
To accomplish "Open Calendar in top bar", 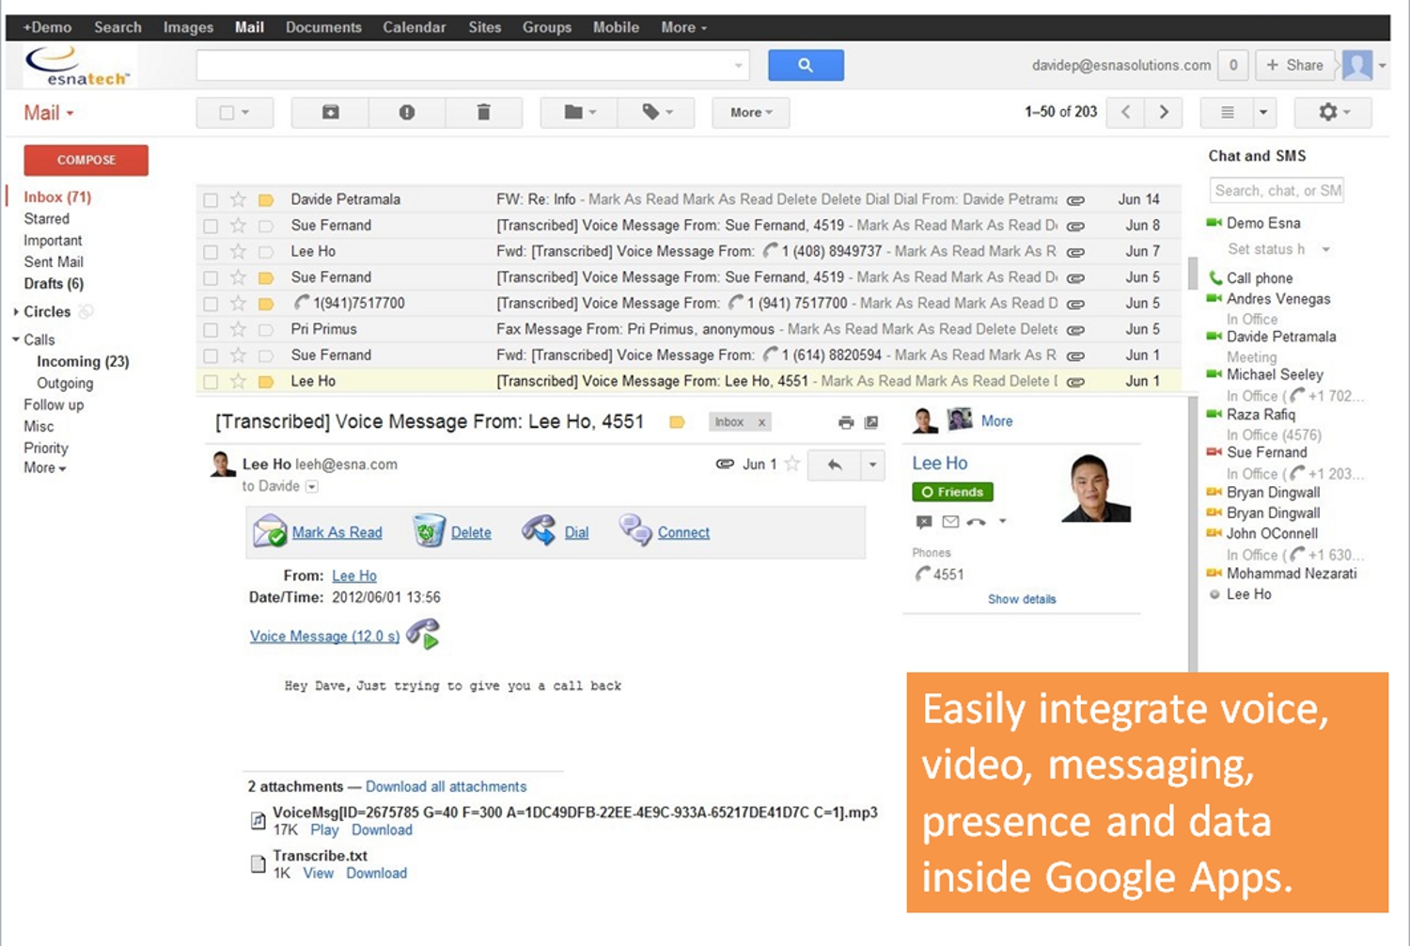I will tap(414, 27).
